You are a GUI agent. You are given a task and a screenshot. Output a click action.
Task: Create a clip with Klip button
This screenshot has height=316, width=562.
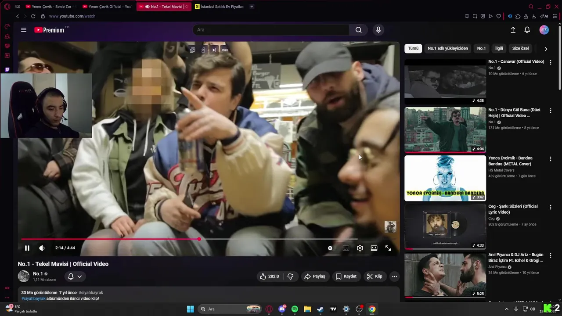click(375, 276)
